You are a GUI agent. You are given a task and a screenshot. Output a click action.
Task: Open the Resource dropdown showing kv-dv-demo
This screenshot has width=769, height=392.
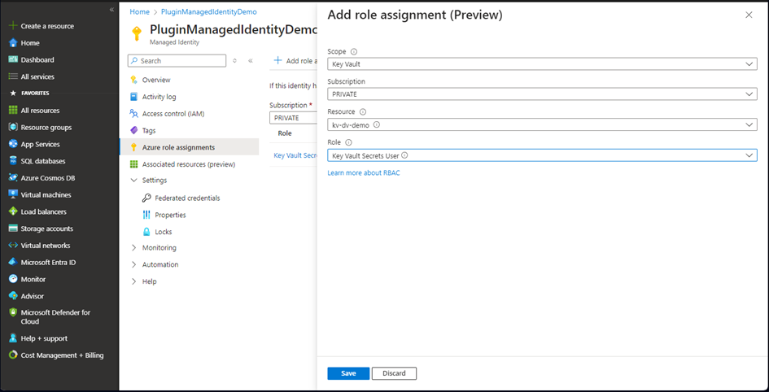point(542,125)
